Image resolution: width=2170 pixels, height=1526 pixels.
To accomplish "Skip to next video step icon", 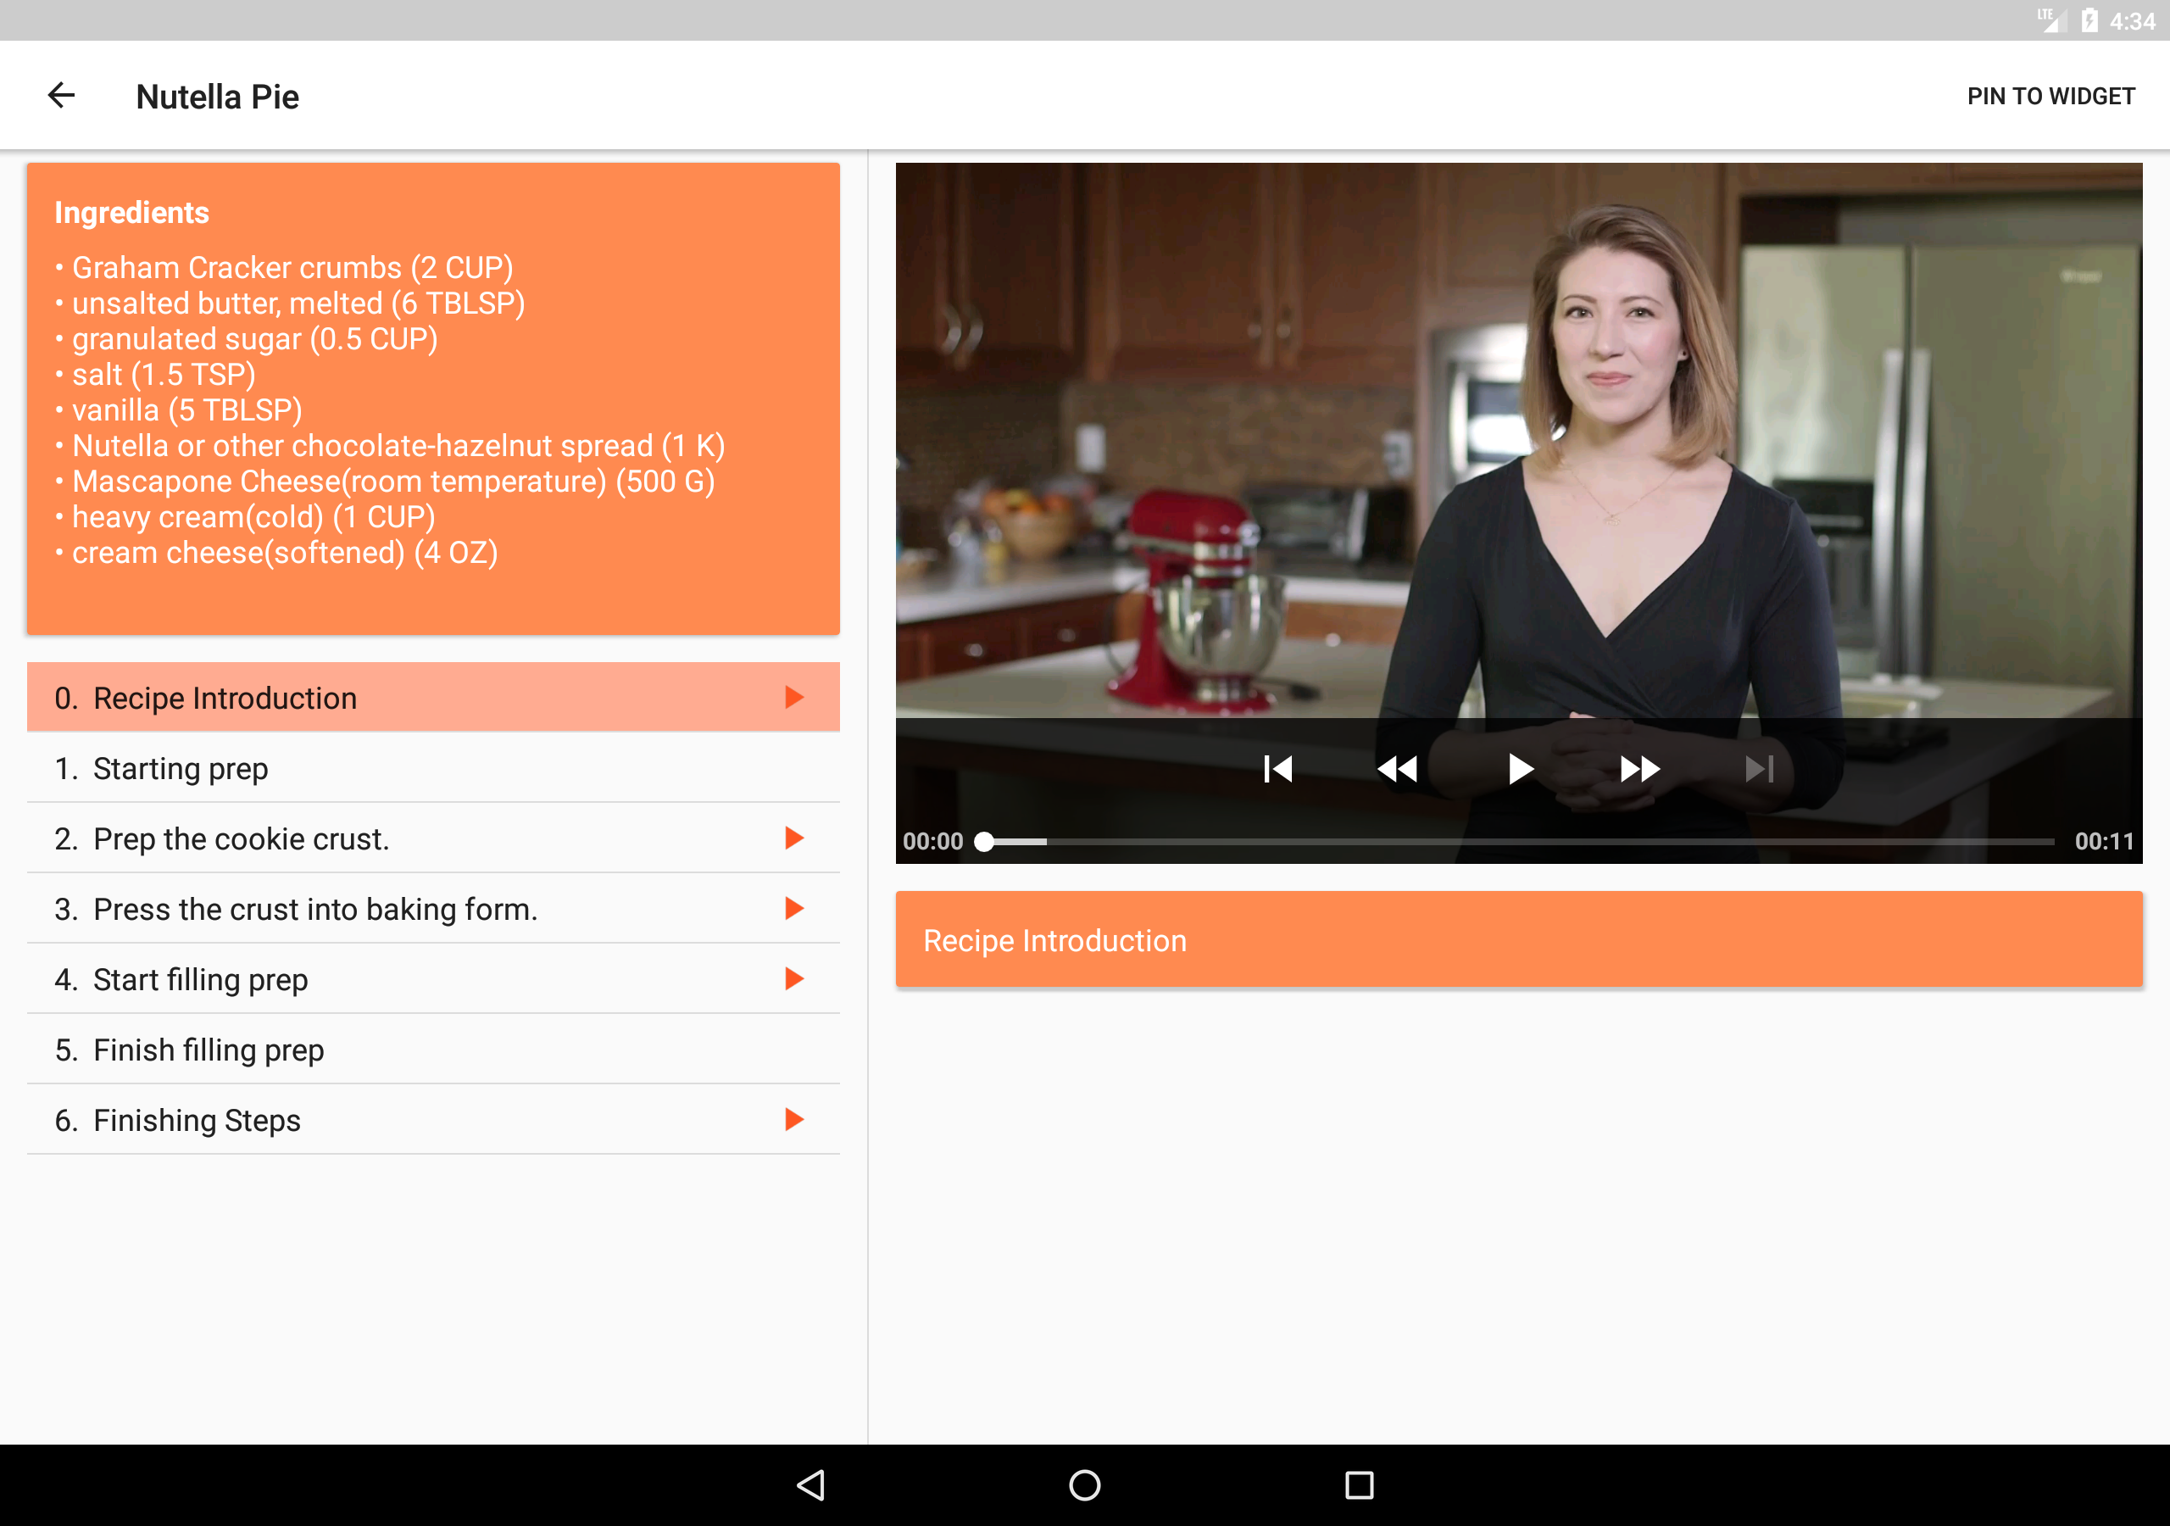I will click(1759, 769).
